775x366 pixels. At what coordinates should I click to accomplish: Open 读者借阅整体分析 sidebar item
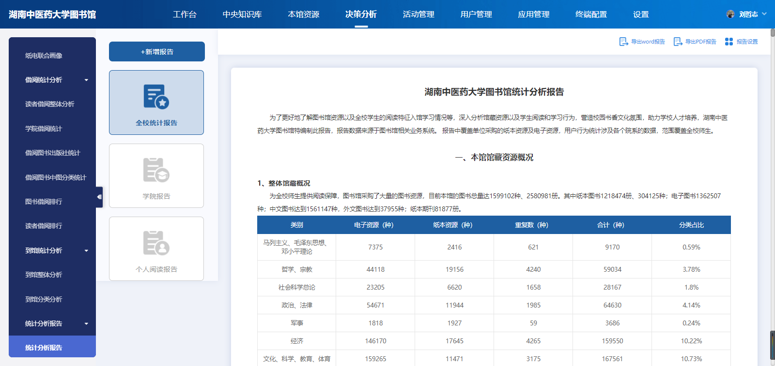coord(49,104)
